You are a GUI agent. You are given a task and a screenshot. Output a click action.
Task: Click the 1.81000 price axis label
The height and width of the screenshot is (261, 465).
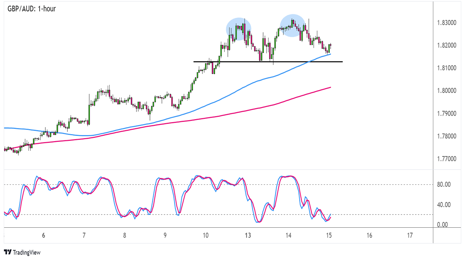[448, 68]
